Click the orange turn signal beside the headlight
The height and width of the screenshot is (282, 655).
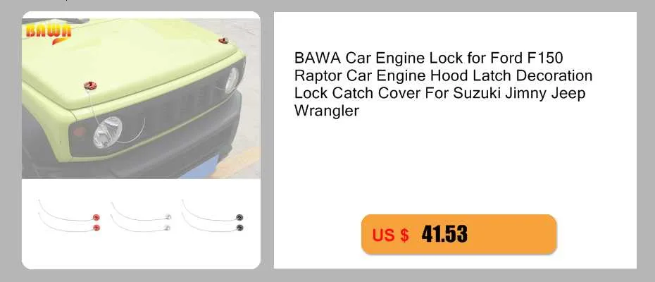80,133
